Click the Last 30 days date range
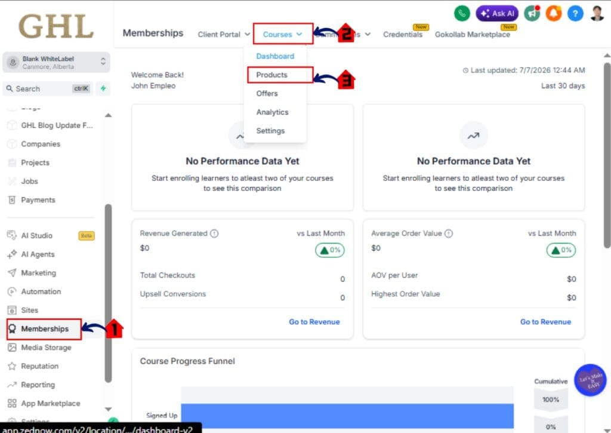This screenshot has height=433, width=611. 563,86
